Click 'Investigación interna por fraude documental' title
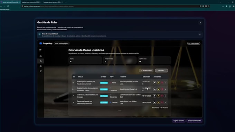The image size is (235, 132). [86, 83]
